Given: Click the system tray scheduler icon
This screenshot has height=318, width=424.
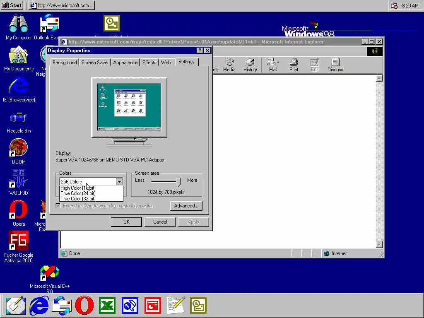Looking at the screenshot, I should (394, 5).
